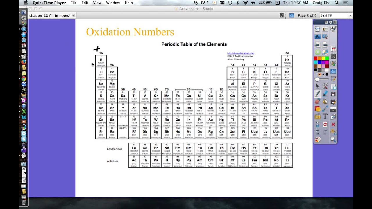
Task: Open the Main Menu icon in toolbox
Action: pyautogui.click(x=317, y=29)
